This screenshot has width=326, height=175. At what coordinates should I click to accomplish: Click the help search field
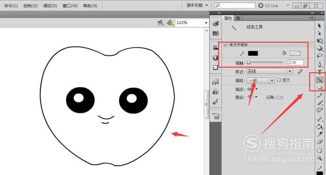pos(235,5)
